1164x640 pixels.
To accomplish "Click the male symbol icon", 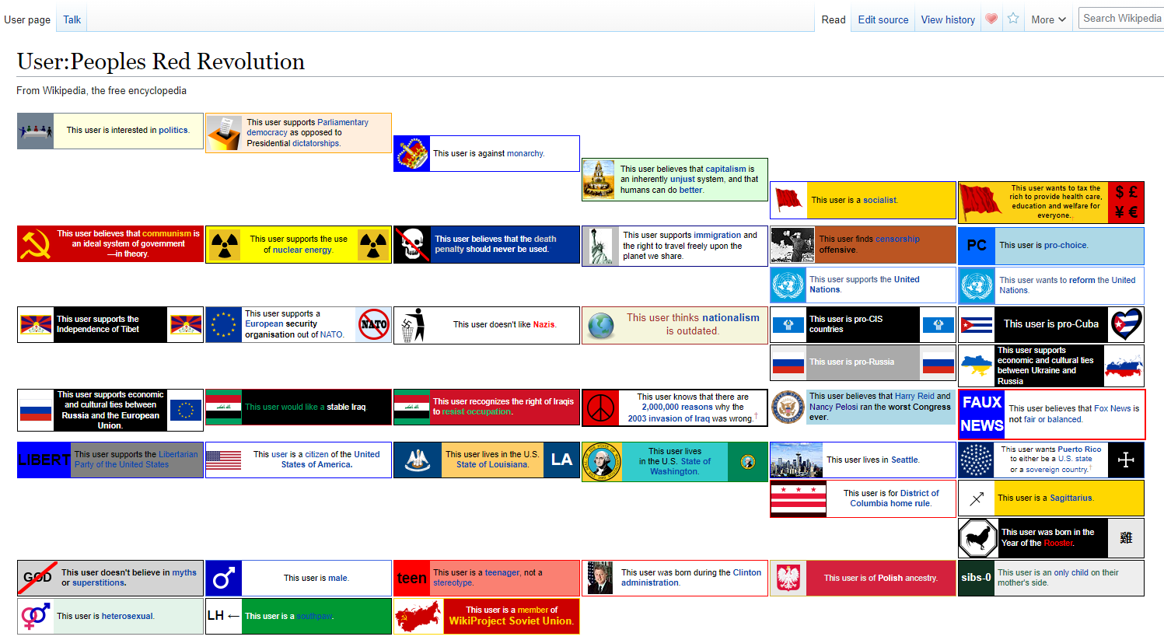I will point(224,579).
